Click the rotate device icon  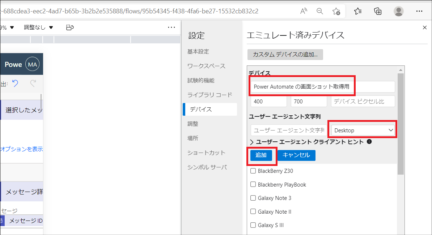tap(70, 27)
